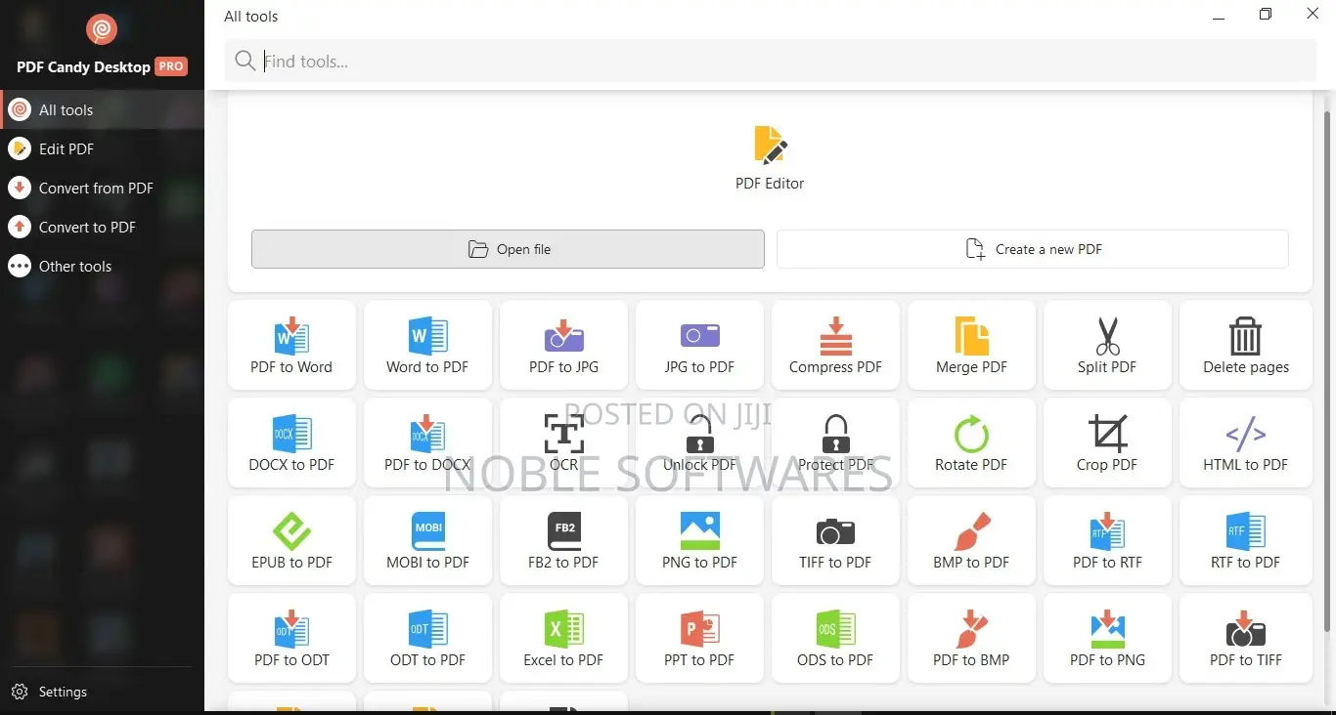Open the FB2 to PDF converter
Viewport: 1336px width, 715px height.
[x=563, y=540]
